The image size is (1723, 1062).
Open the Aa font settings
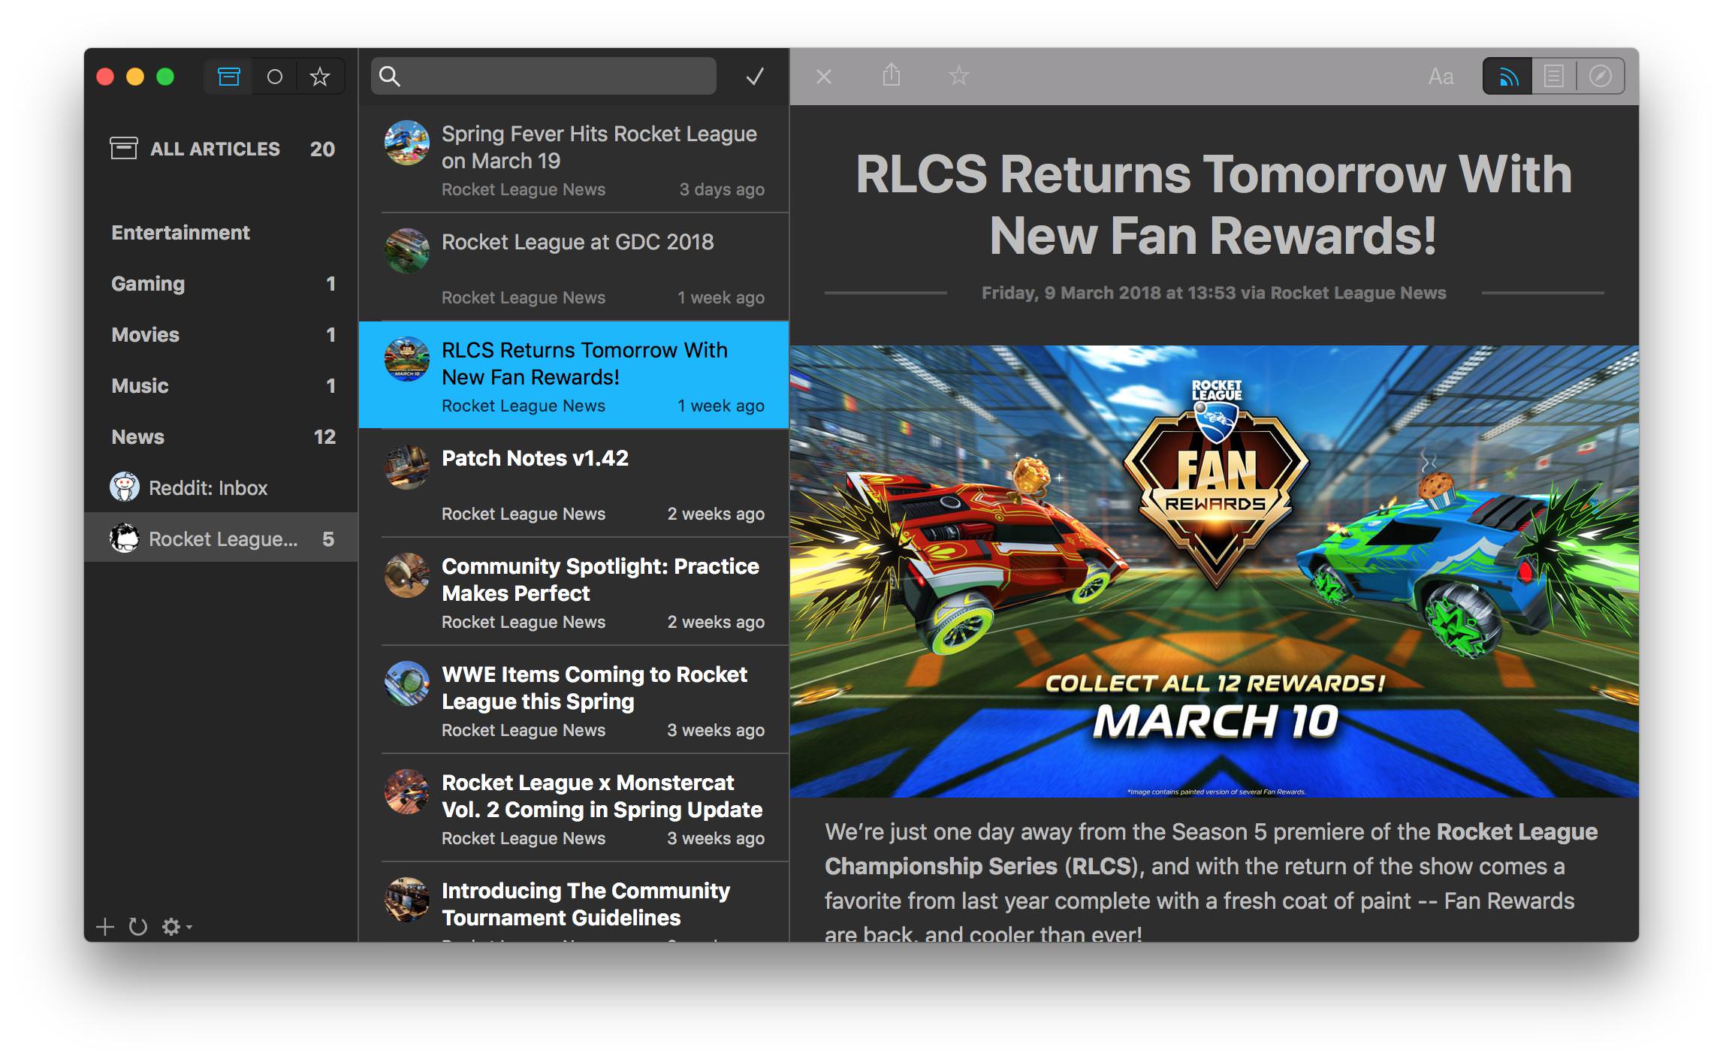pos(1441,77)
